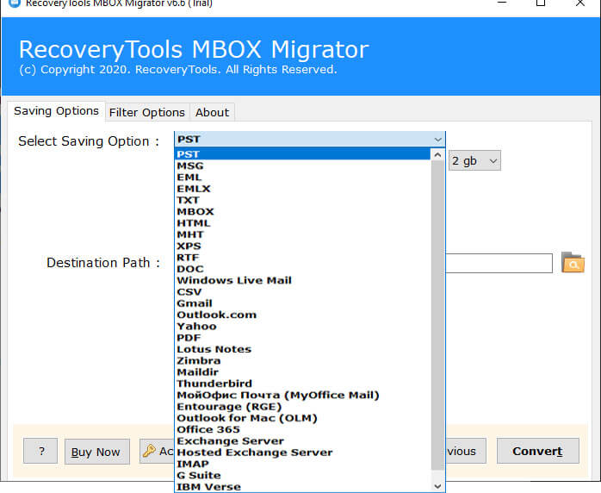
Task: Switch to the Saving Options tab
Action: (x=56, y=111)
